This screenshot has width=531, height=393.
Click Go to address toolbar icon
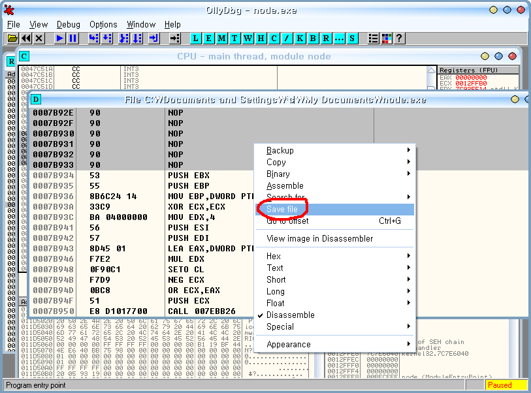click(175, 39)
